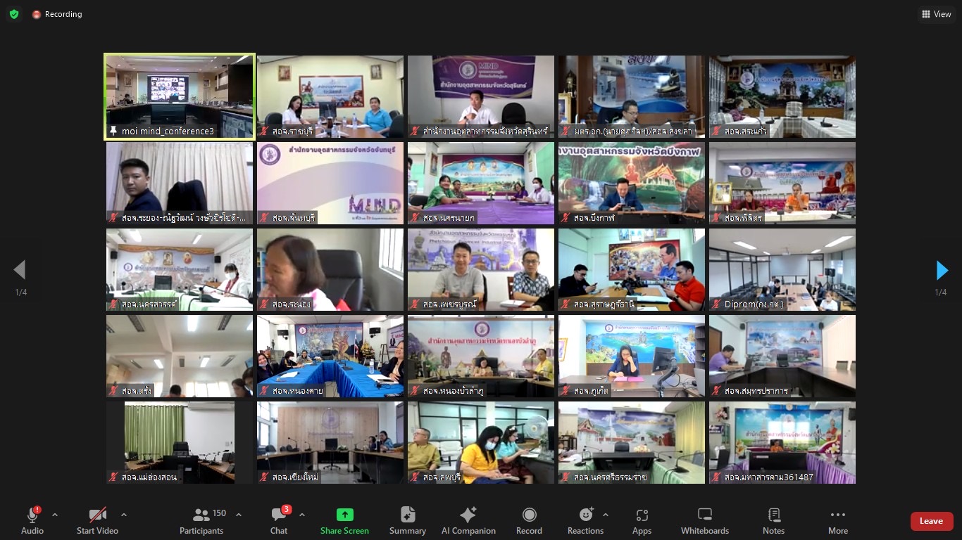Expand the arrow next to Participants
Viewport: 962px width, 540px height.
(238, 515)
